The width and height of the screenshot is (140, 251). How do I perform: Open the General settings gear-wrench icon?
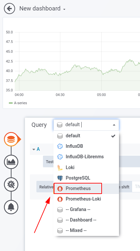click(11, 184)
